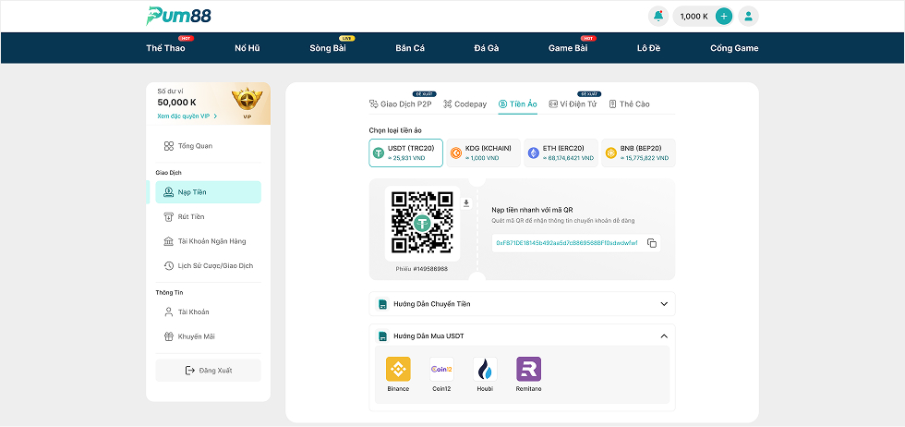Open the user profile icon
The height and width of the screenshot is (427, 905).
click(749, 17)
